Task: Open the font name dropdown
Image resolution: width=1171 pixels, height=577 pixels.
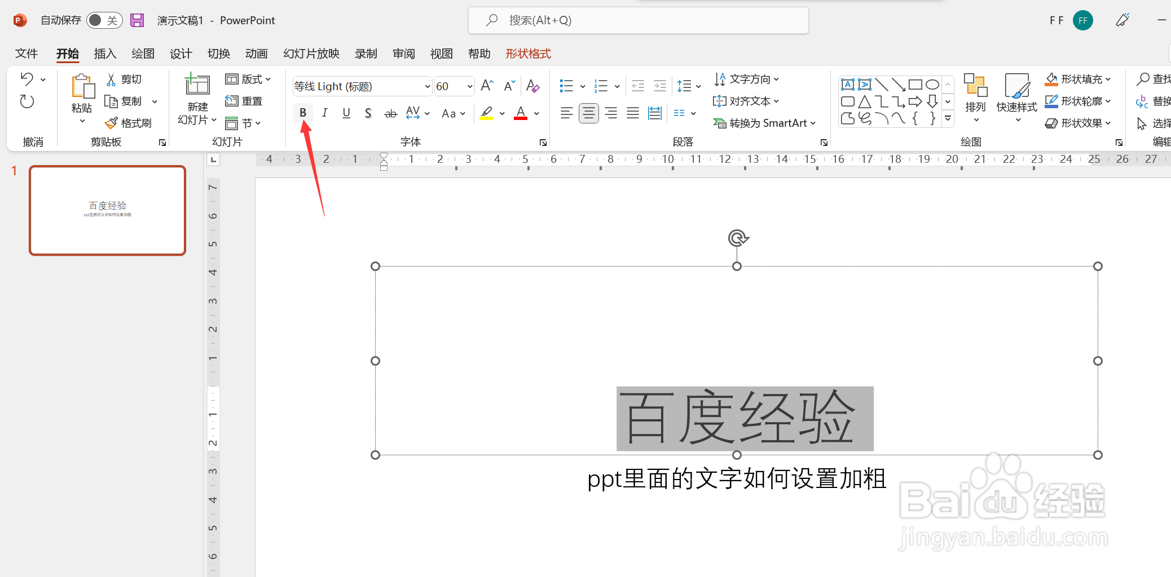Action: pyautogui.click(x=427, y=86)
